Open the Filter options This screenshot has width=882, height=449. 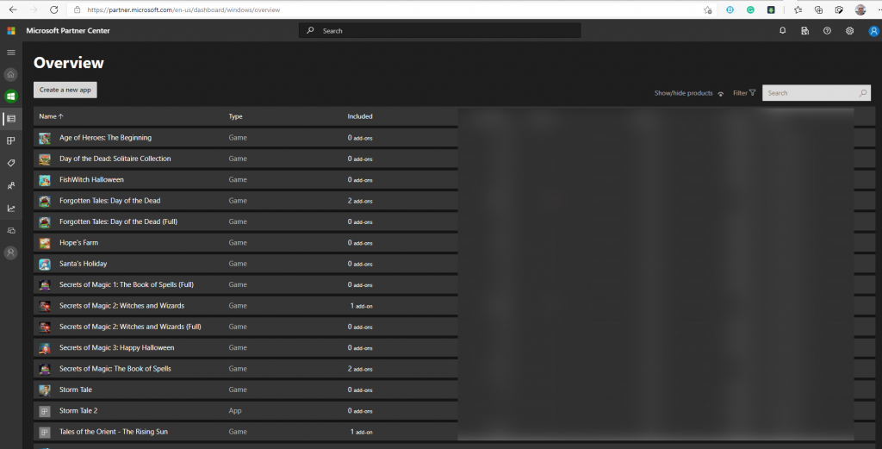[x=744, y=93]
